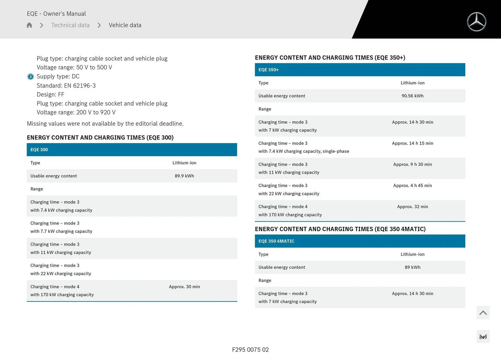Viewport: 501px width, 354px height.
Task: Click Voltage range: 50 V to 500 V
Action: point(74,67)
